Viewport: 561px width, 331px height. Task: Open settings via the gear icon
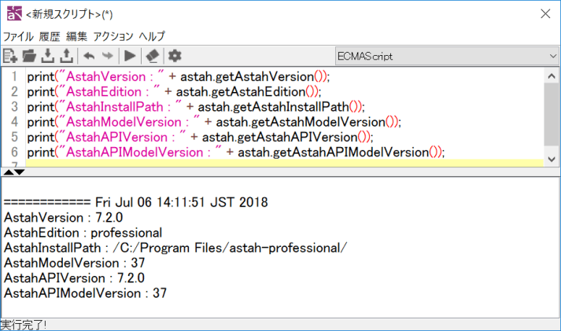point(175,56)
